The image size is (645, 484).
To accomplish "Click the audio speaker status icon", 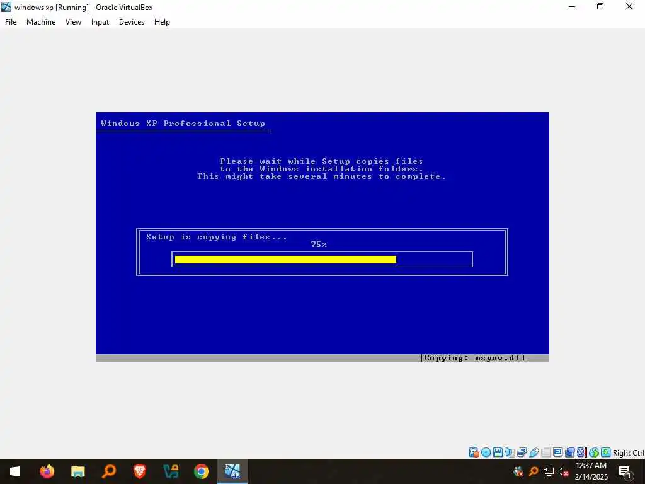I will (510, 452).
